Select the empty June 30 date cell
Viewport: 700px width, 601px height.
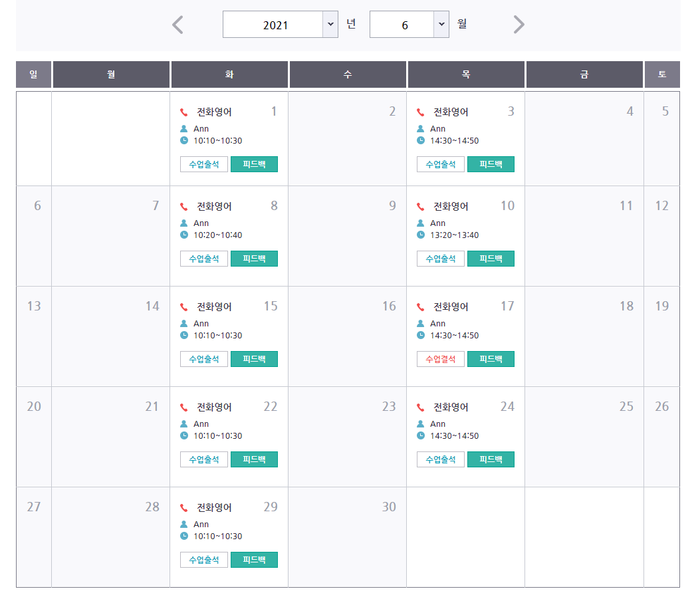tap(347, 537)
